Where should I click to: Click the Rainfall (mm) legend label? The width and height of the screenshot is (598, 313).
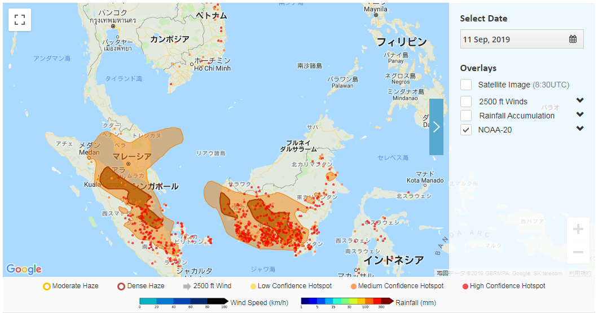tap(416, 302)
